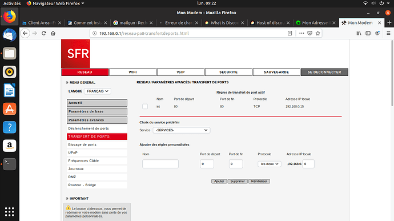Open Amazon launcher in dock
Screen dimensions: 394x221
tap(10, 146)
